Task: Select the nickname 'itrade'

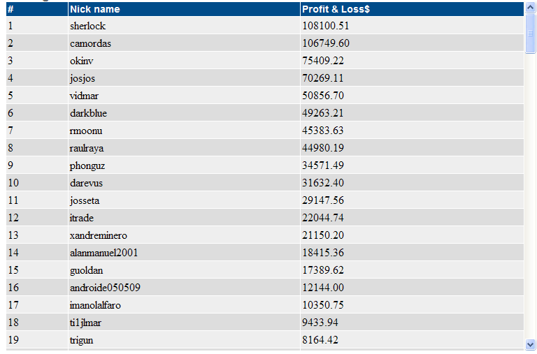Action: [x=82, y=218]
